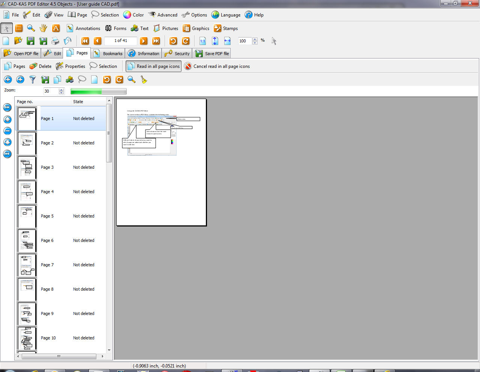Toggle the arrow pointer selection mode
This screenshot has height=372, width=480.
click(6, 28)
